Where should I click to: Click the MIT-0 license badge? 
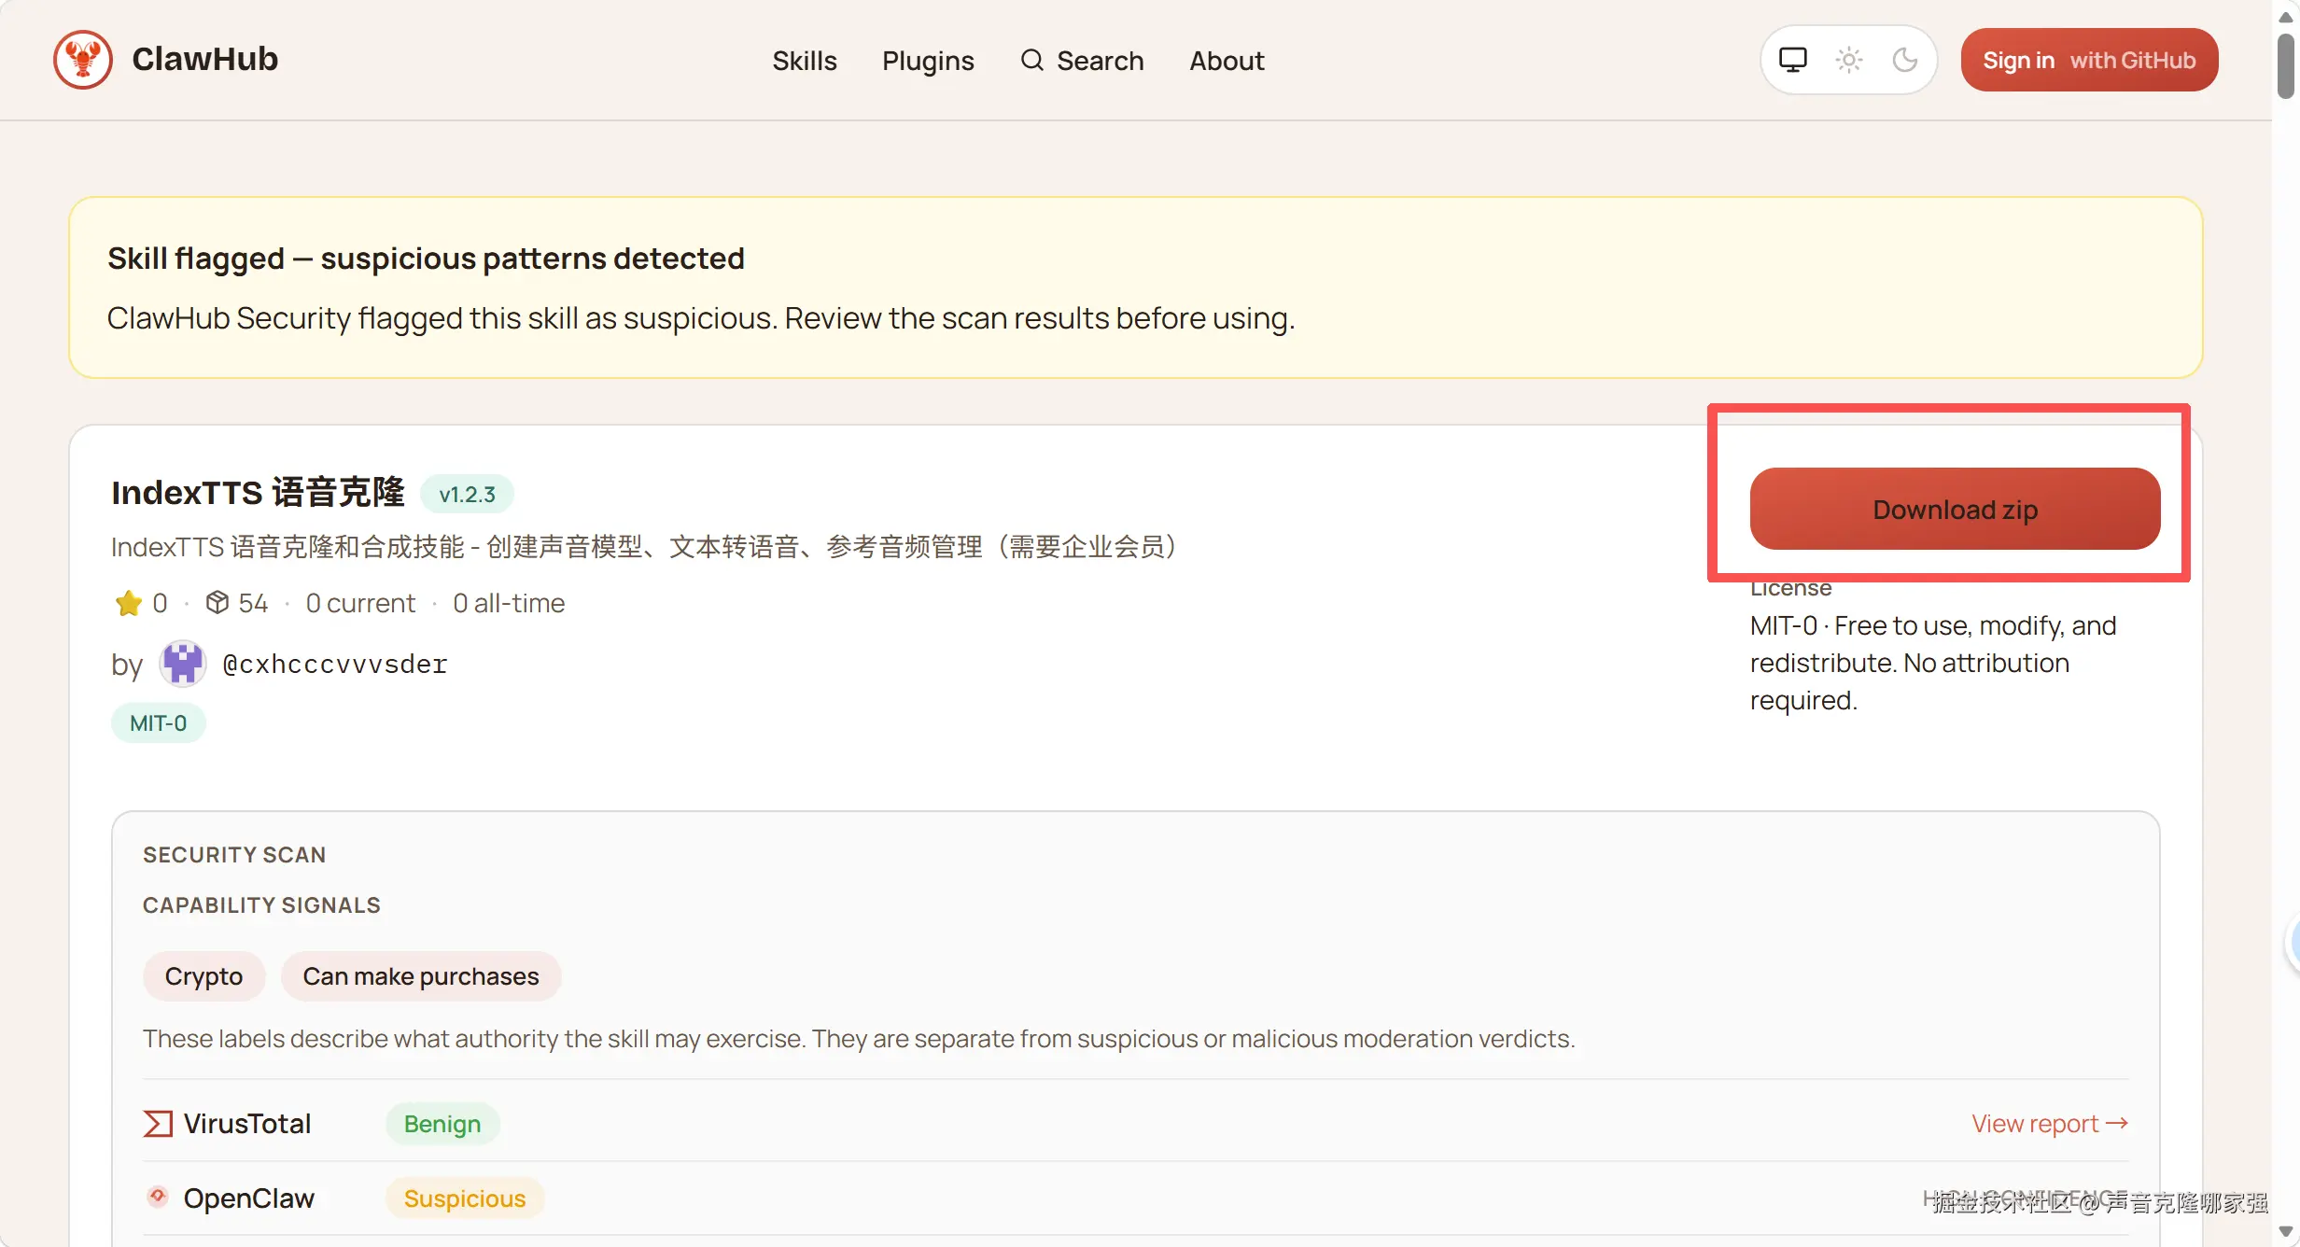tap(157, 722)
